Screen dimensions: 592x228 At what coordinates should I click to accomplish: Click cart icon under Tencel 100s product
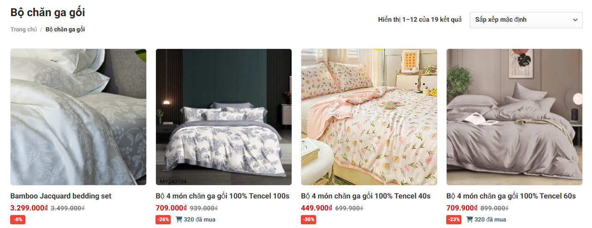pos(179,220)
